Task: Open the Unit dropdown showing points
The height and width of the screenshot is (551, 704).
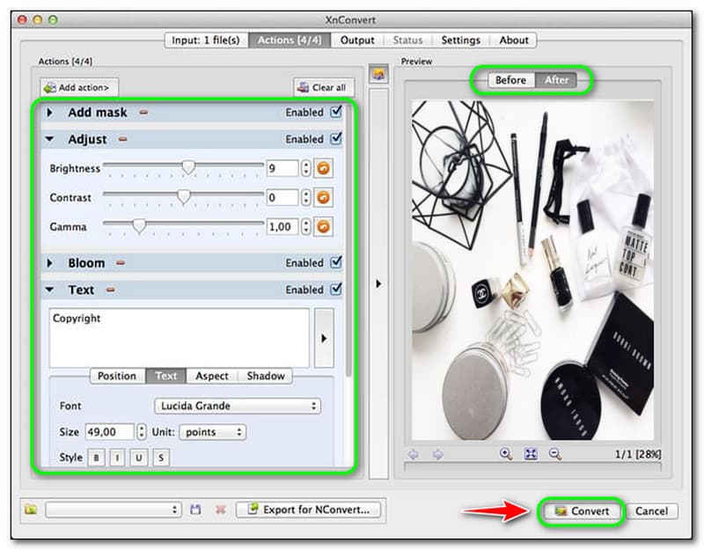Action: click(x=212, y=432)
